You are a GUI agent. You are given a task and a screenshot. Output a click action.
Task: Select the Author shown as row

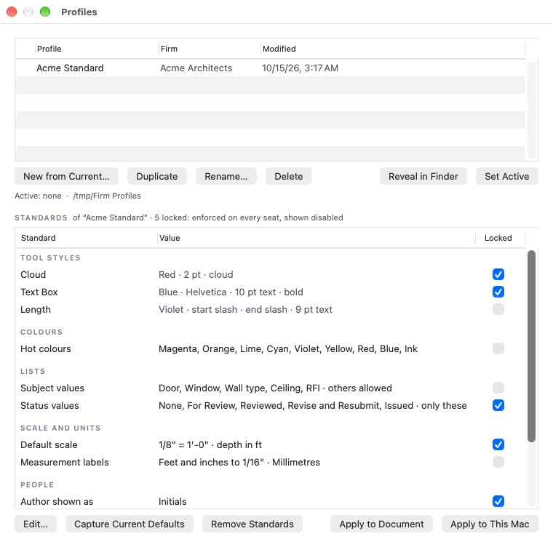click(x=270, y=501)
